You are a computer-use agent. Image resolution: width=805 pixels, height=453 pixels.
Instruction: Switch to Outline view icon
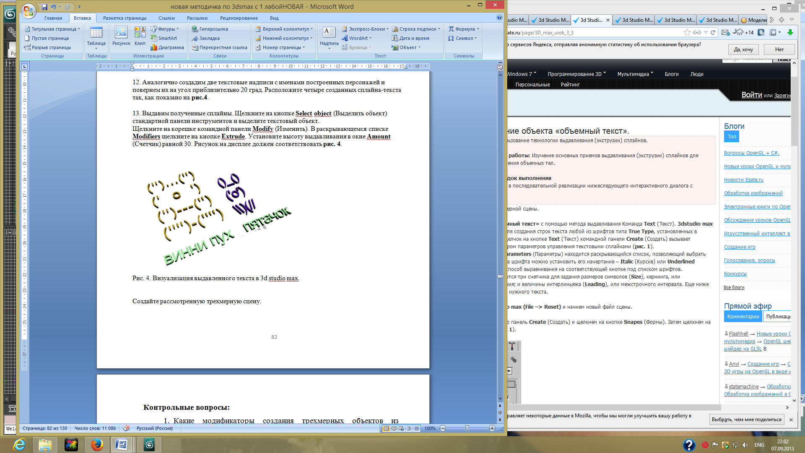coord(409,428)
